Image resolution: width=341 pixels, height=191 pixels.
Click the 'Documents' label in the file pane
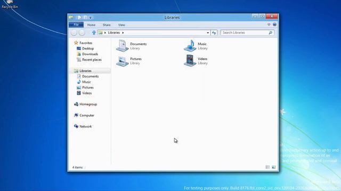pyautogui.click(x=139, y=44)
